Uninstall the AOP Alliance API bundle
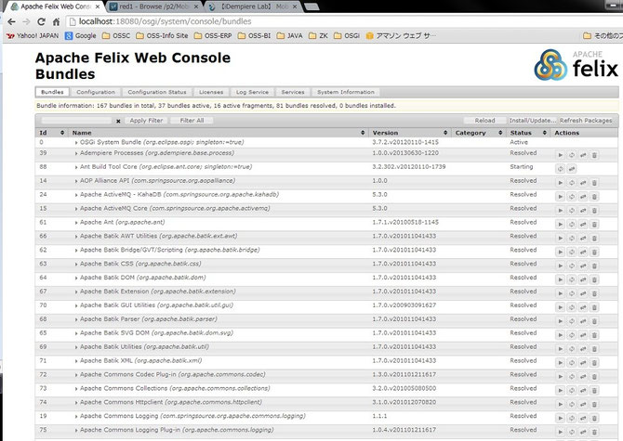This screenshot has width=623, height=441. coord(594,183)
